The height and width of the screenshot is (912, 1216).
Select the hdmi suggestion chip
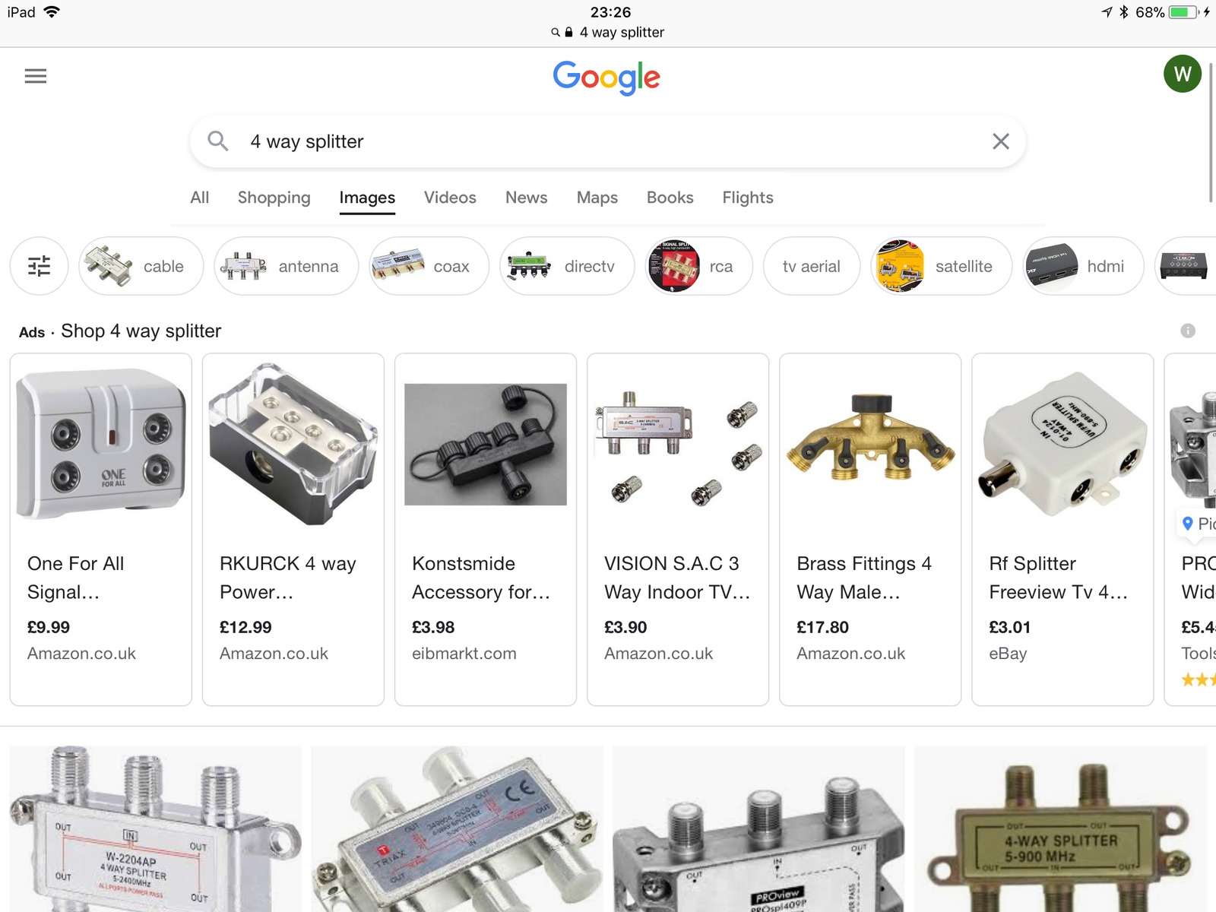1083,266
